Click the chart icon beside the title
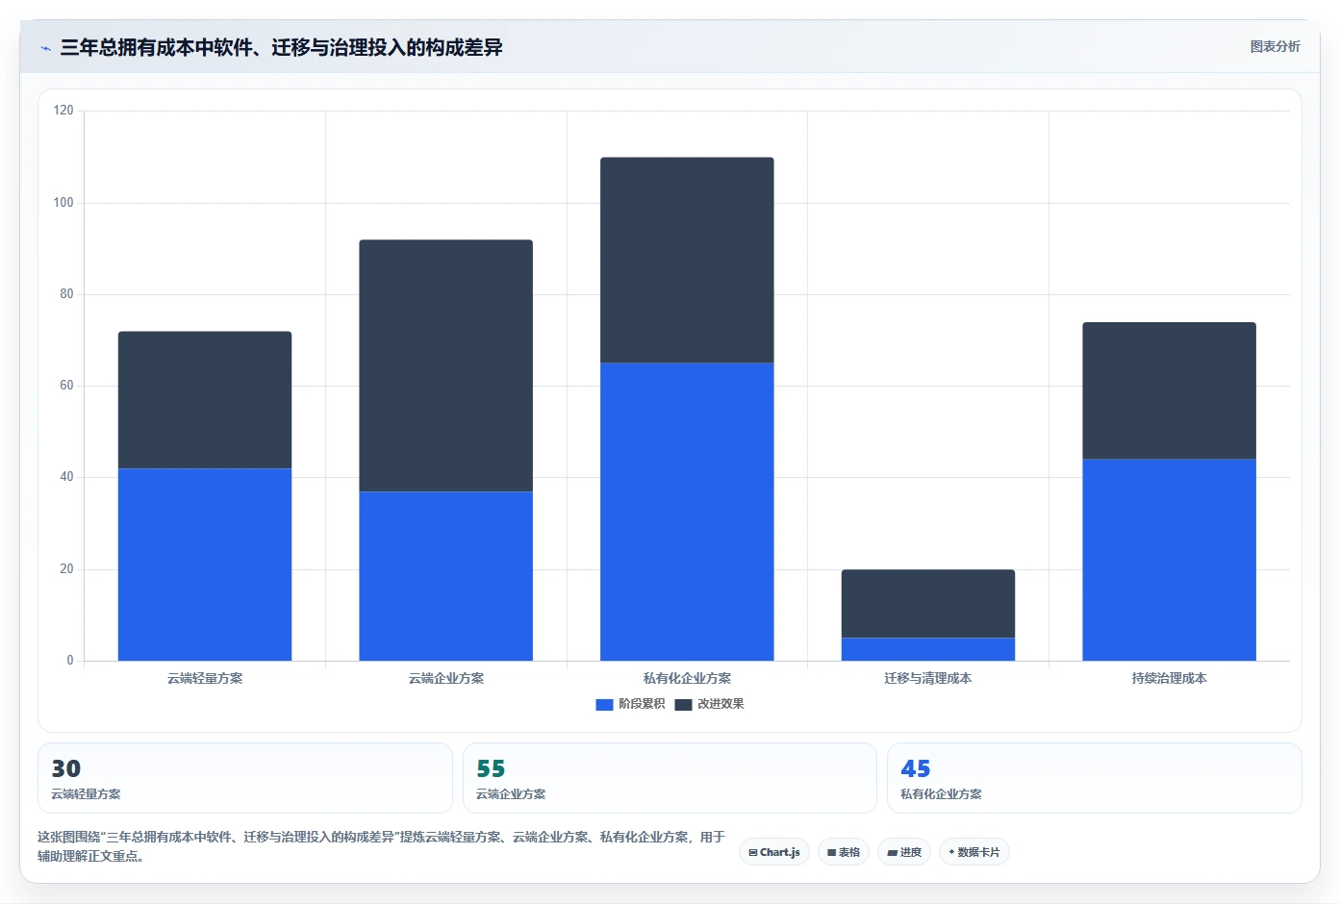The width and height of the screenshot is (1340, 904). point(45,48)
